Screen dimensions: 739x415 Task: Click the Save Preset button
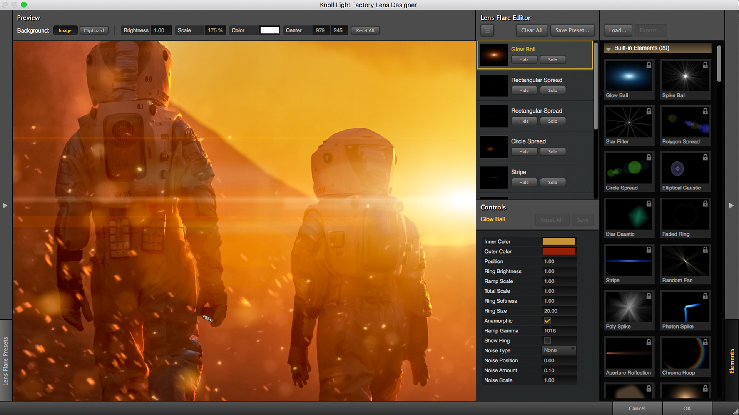[572, 30]
